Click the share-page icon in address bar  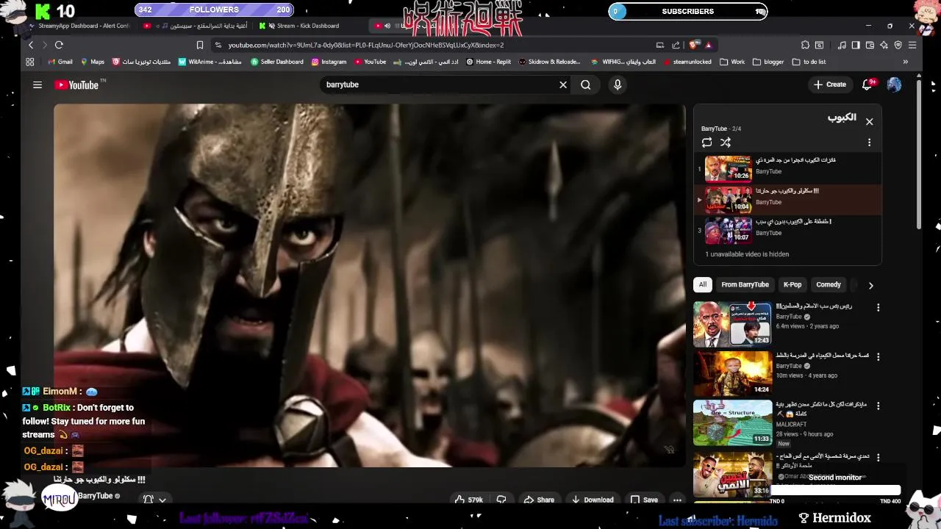(x=676, y=45)
